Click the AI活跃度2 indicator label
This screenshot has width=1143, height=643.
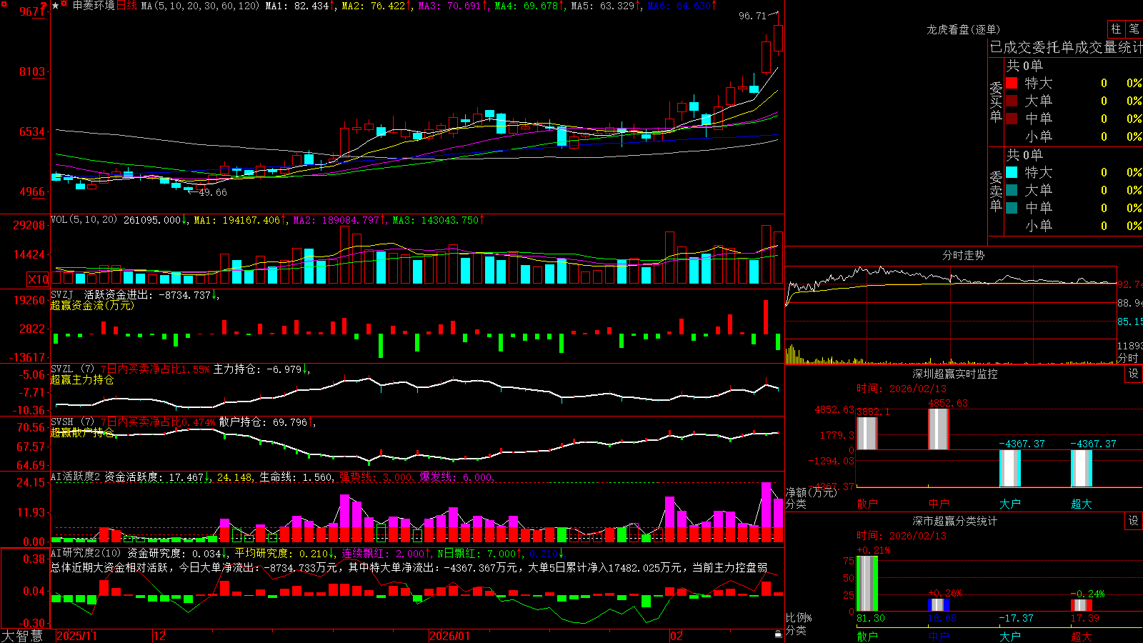tap(76, 477)
